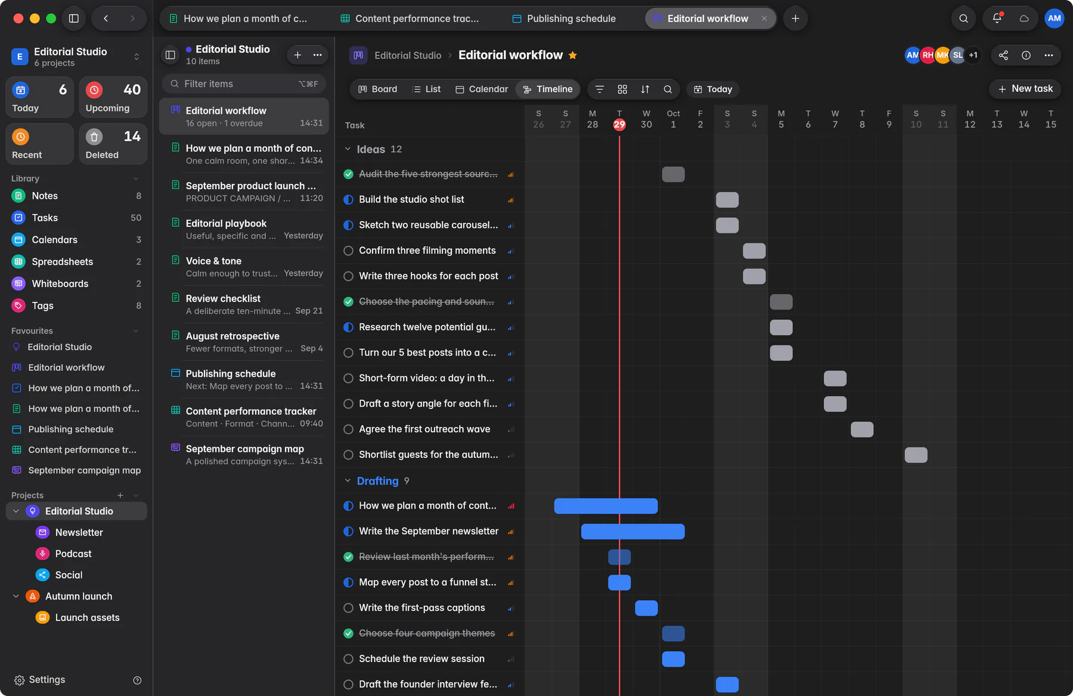Open notifications bell
1073x696 pixels.
[x=997, y=18]
